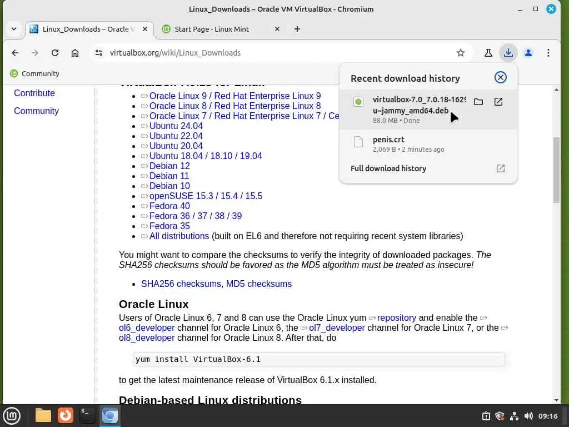569x427 pixels.
Task: Click the Full download history entry
Action: [428, 168]
